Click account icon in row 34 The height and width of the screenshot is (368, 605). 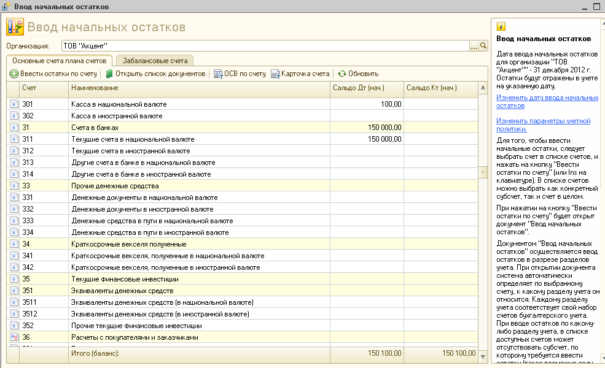coord(14,244)
